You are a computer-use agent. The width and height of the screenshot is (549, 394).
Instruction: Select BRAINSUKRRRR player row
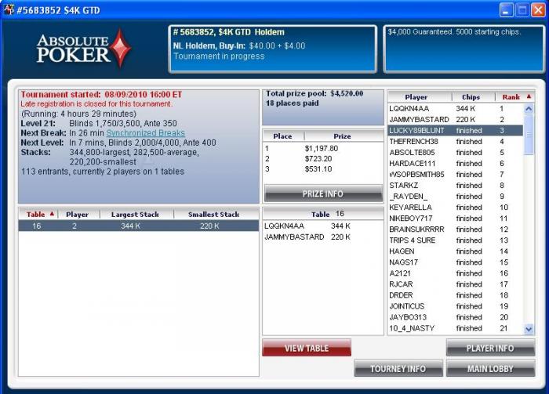pyautogui.click(x=456, y=230)
